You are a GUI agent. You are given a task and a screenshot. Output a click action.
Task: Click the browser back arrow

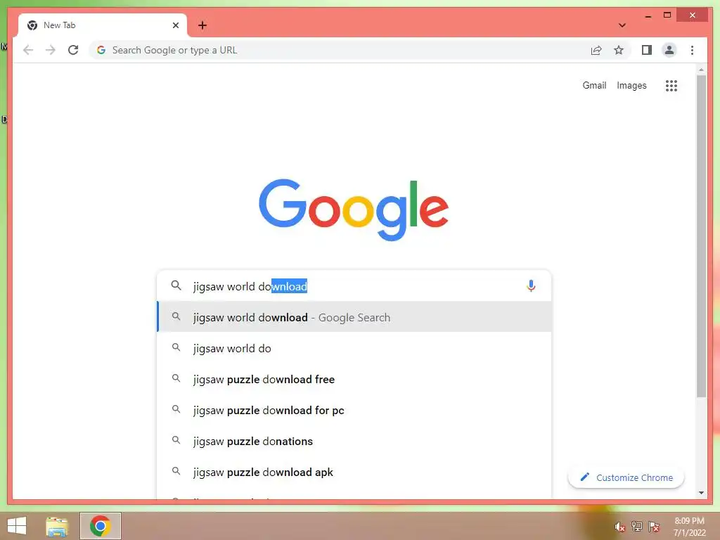point(28,50)
